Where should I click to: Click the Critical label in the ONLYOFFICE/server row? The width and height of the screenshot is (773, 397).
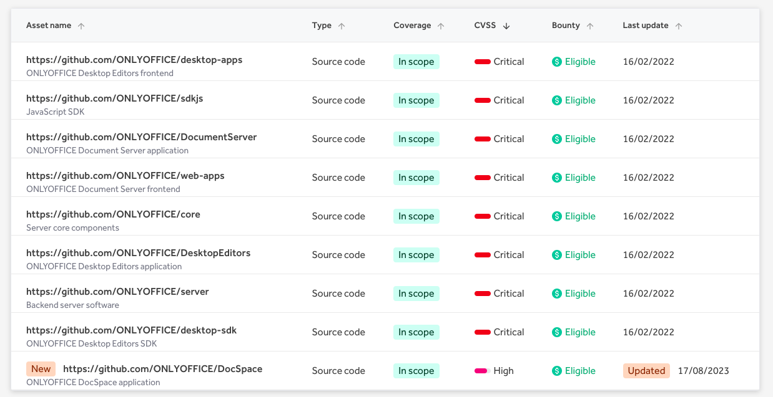click(509, 294)
